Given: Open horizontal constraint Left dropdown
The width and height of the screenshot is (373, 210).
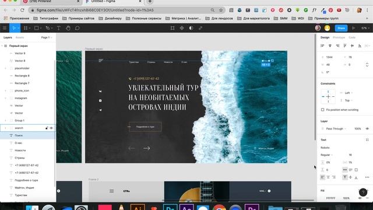Looking at the screenshot, I should 349,93.
